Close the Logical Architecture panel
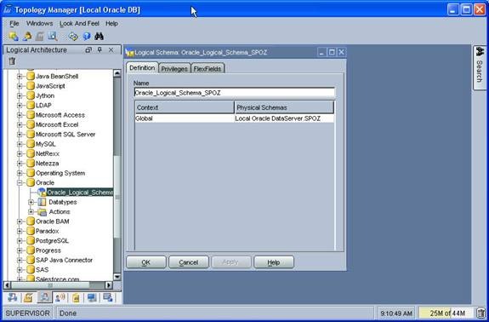The height and width of the screenshot is (322, 489). tap(111, 49)
